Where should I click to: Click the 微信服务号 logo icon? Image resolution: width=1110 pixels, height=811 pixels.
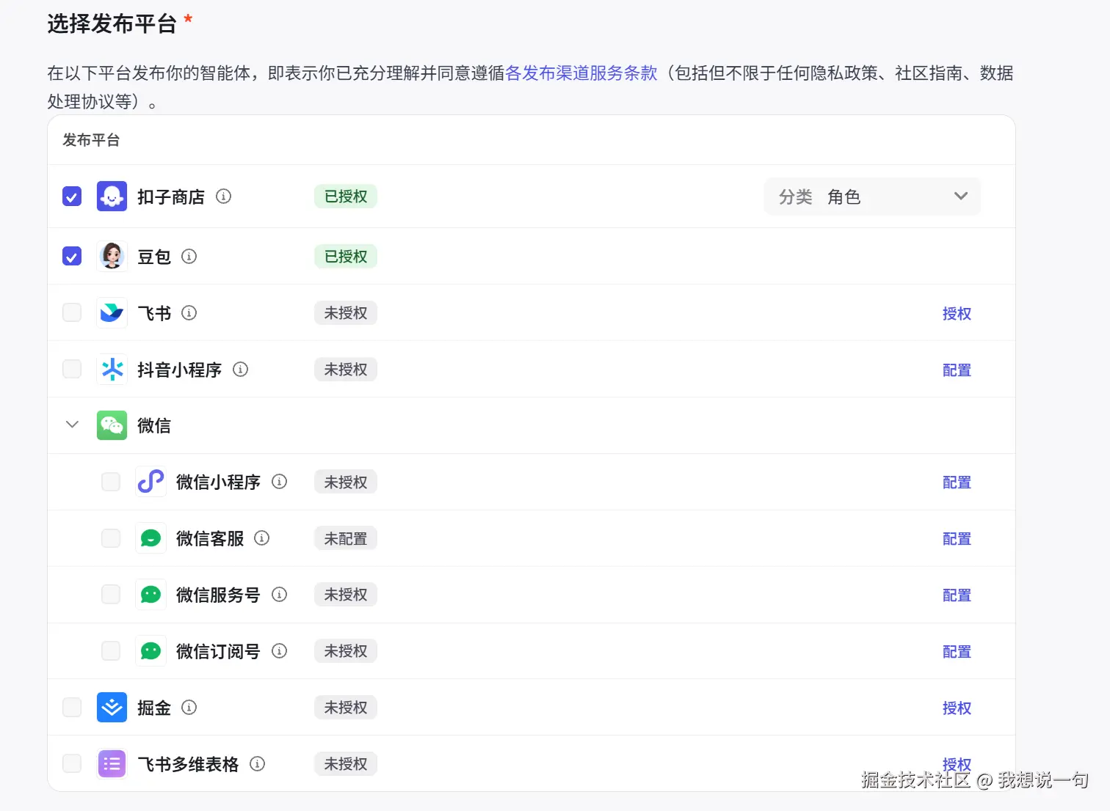coord(150,595)
